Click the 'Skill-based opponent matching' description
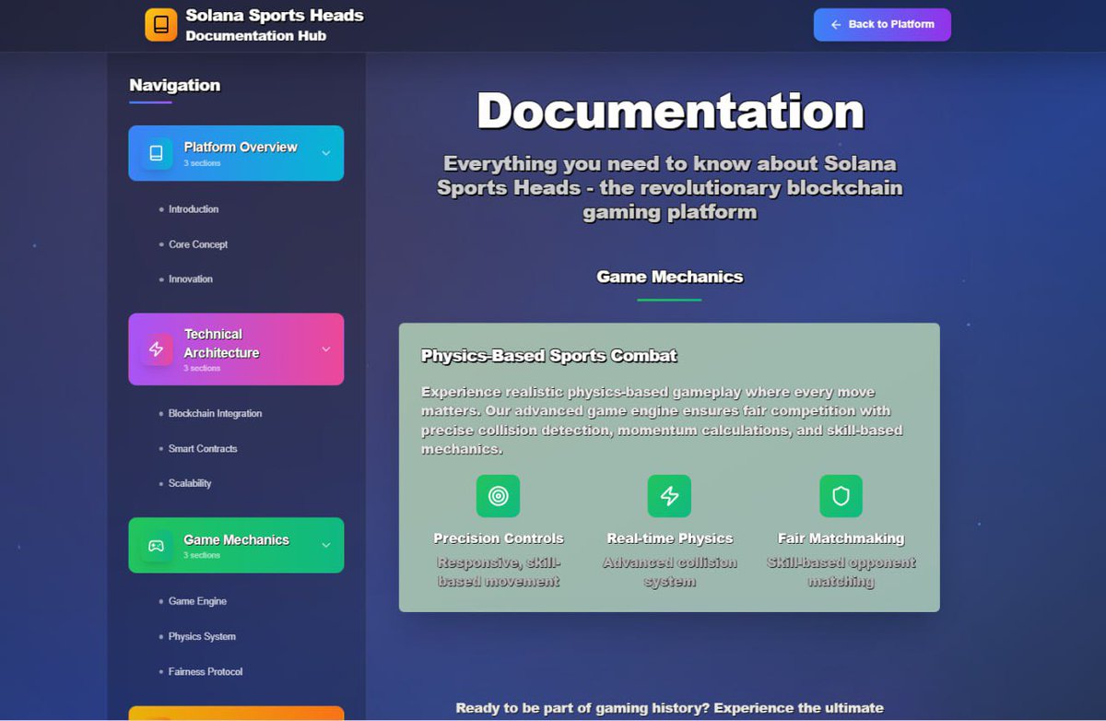 [841, 573]
